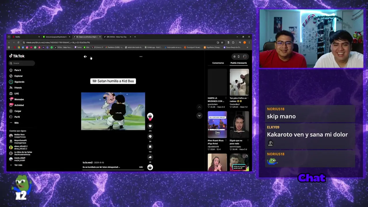The height and width of the screenshot is (207, 368).
Task: Open the GARPA LA MUDANZA recommended video
Action: click(x=217, y=82)
